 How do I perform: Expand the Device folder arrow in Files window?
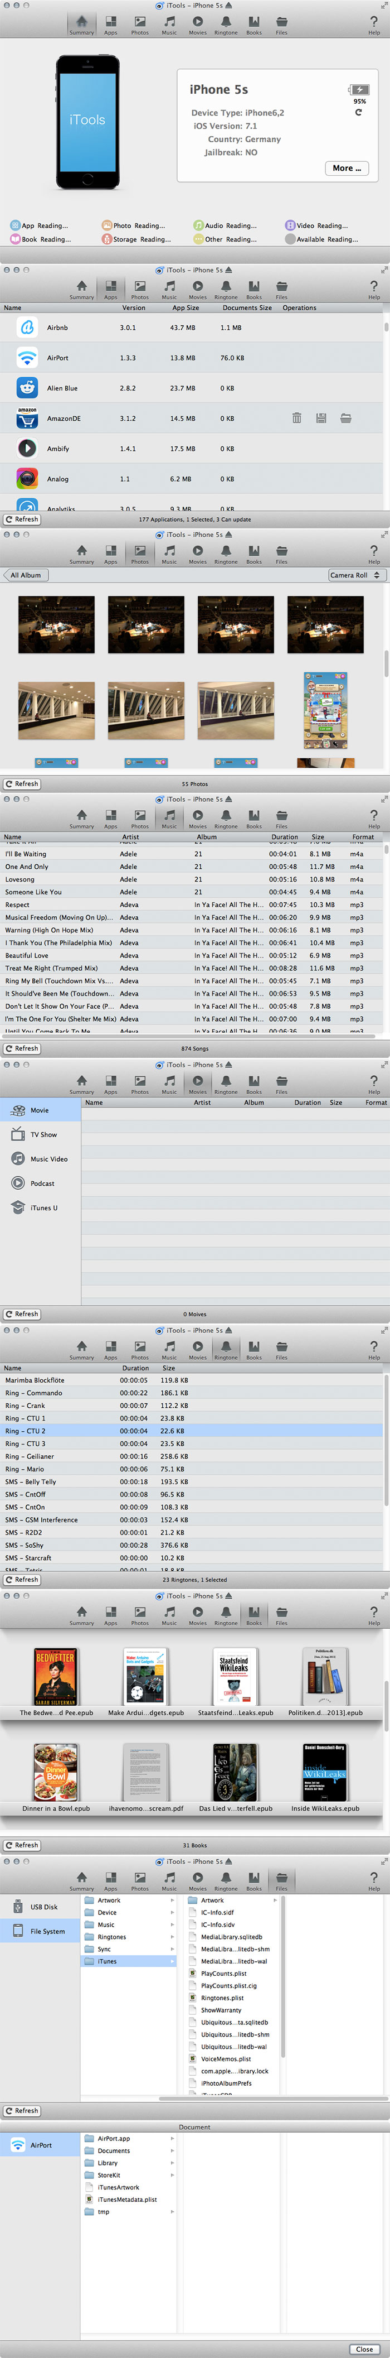pyautogui.click(x=172, y=1912)
